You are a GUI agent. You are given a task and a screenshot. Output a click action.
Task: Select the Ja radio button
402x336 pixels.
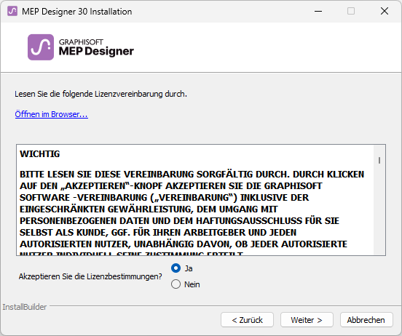(x=176, y=268)
